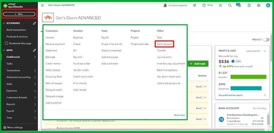Expand the Dashboards submenu
The image size is (274, 133).
[x=35, y=57]
